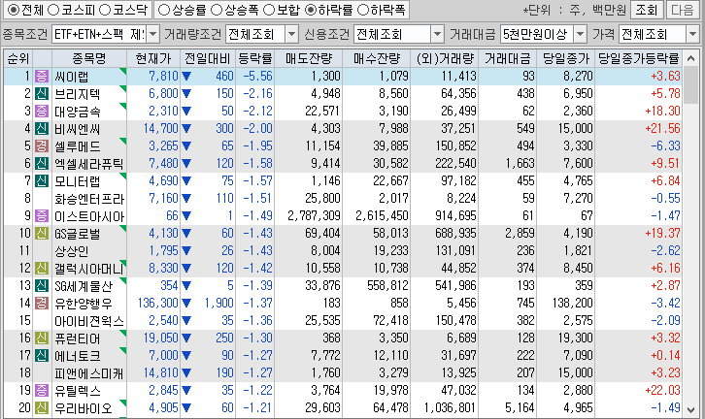Click the 경 badge icon for 유한양행우
The image size is (705, 419).
pyautogui.click(x=42, y=304)
